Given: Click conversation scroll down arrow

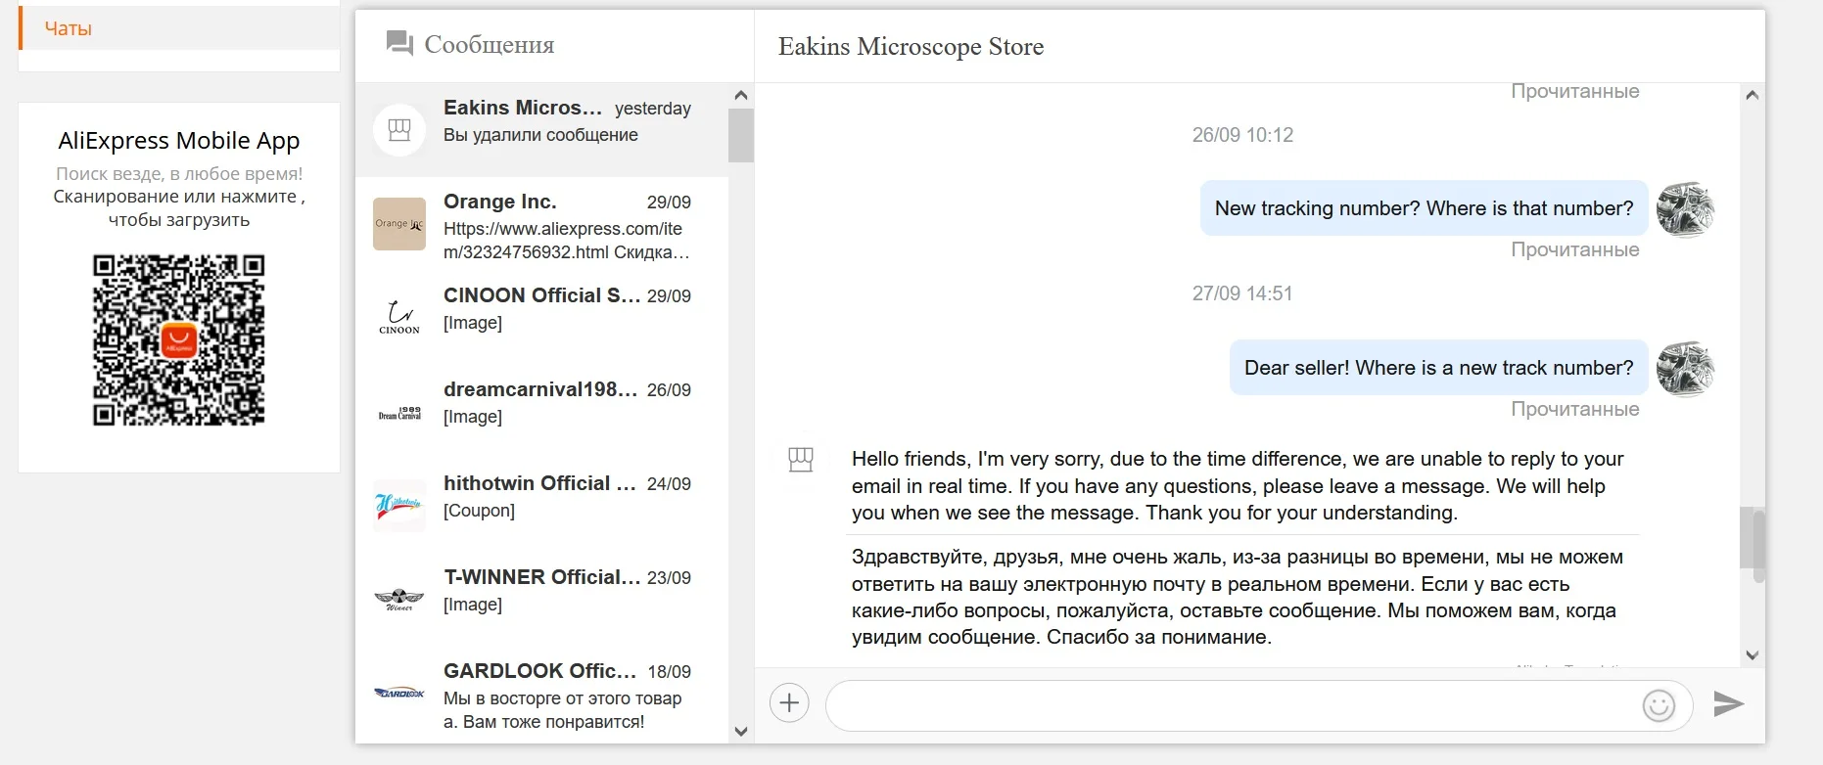Looking at the screenshot, I should 1753,655.
